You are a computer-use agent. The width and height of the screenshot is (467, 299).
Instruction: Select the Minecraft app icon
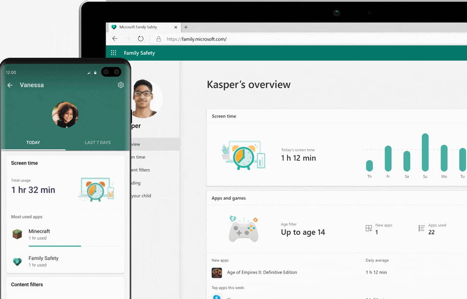click(x=18, y=234)
